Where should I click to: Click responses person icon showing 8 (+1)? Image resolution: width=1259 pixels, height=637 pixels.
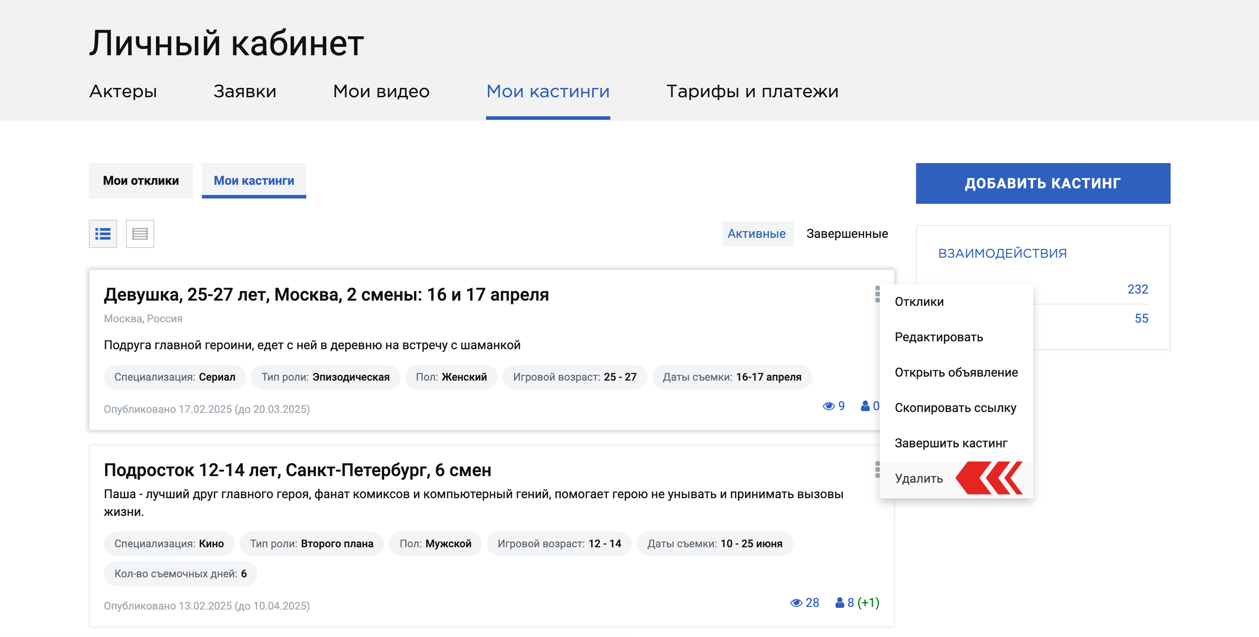(x=840, y=602)
